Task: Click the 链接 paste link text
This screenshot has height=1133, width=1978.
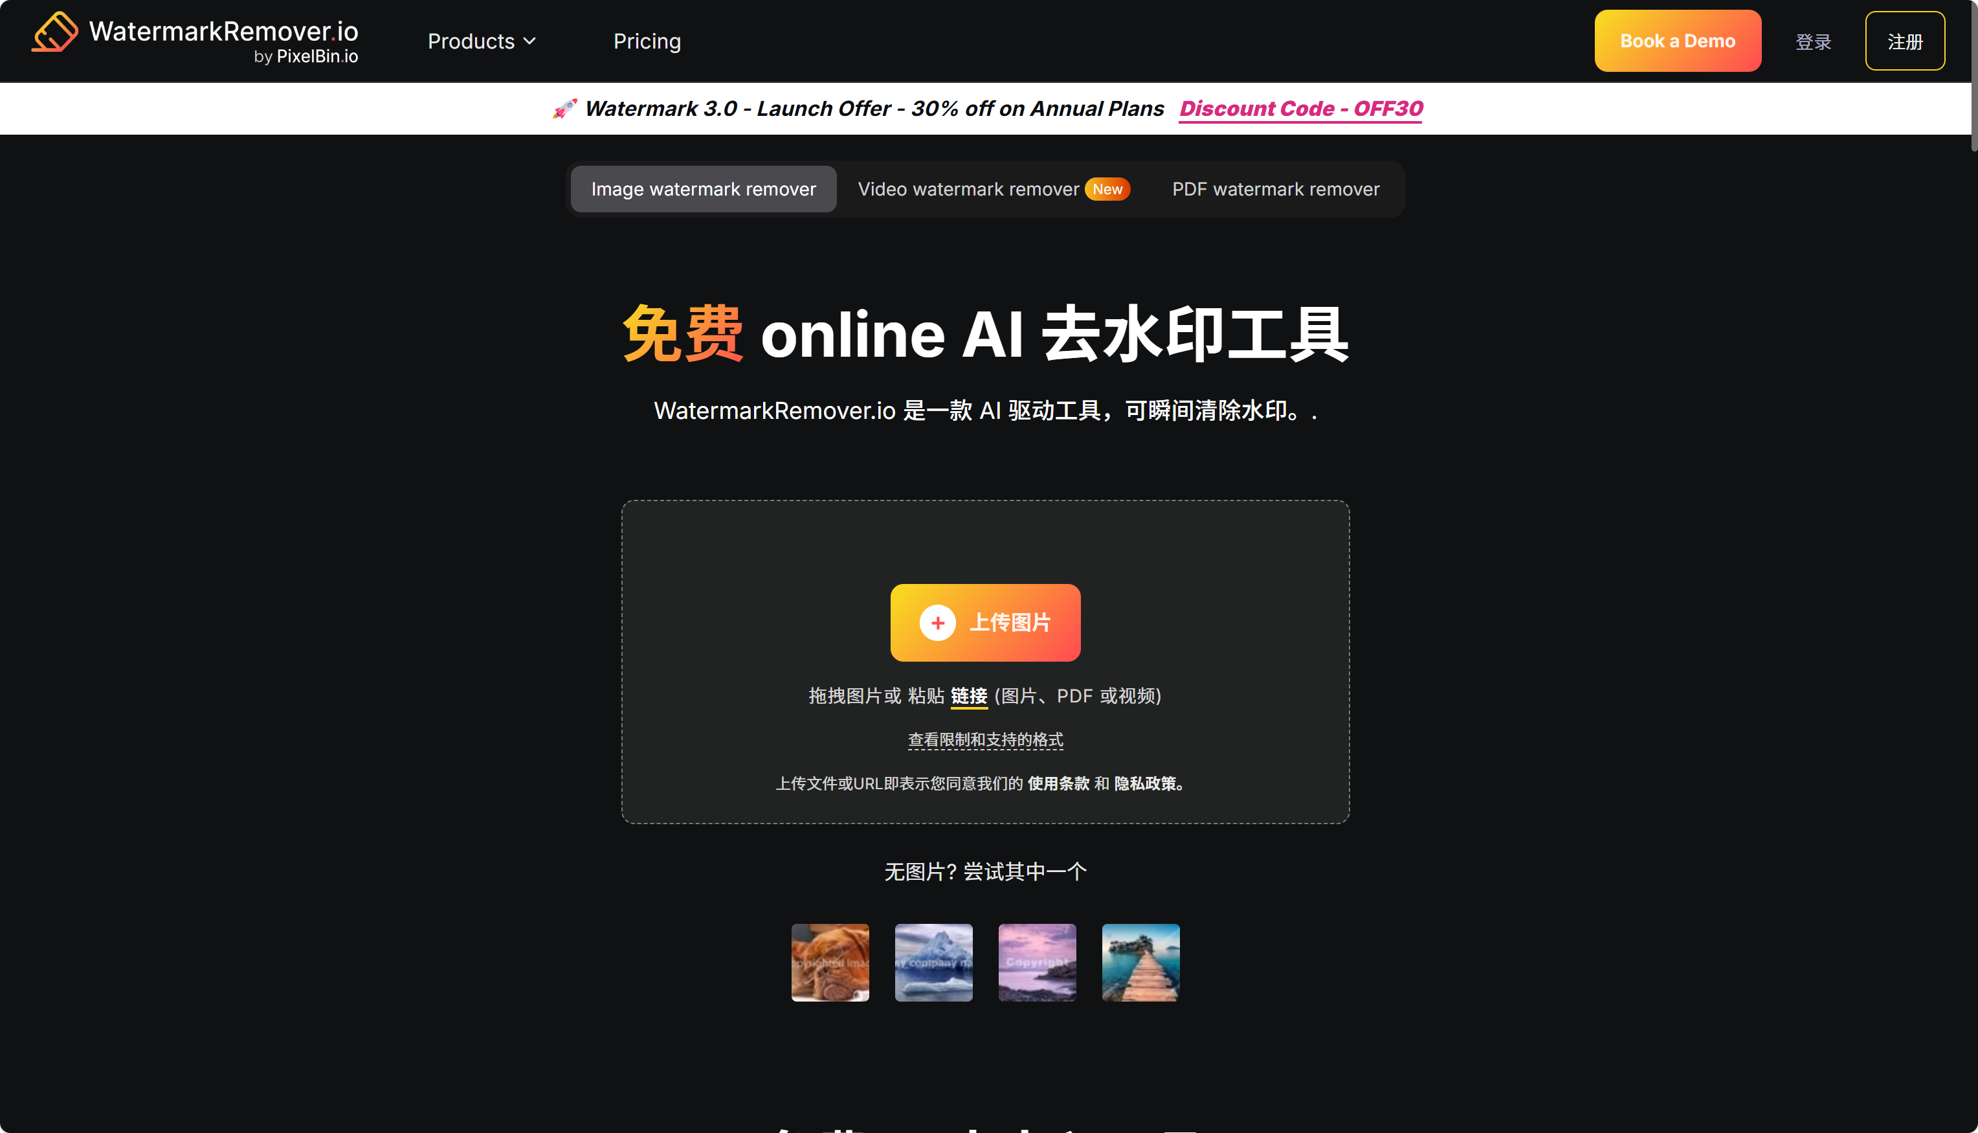Action: tap(968, 696)
